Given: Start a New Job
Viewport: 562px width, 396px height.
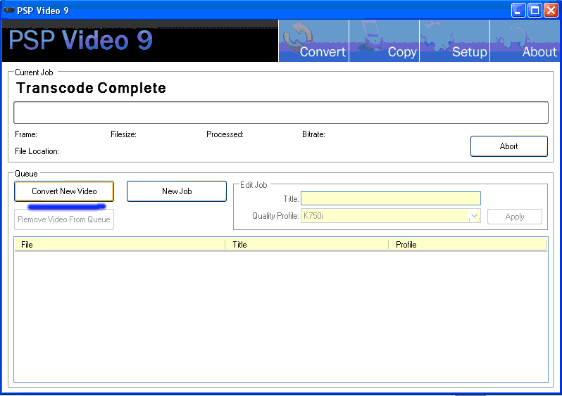Looking at the screenshot, I should pos(177,191).
